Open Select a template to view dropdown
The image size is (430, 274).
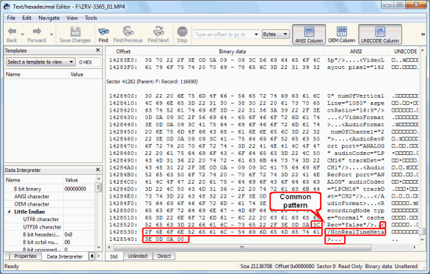[40, 62]
